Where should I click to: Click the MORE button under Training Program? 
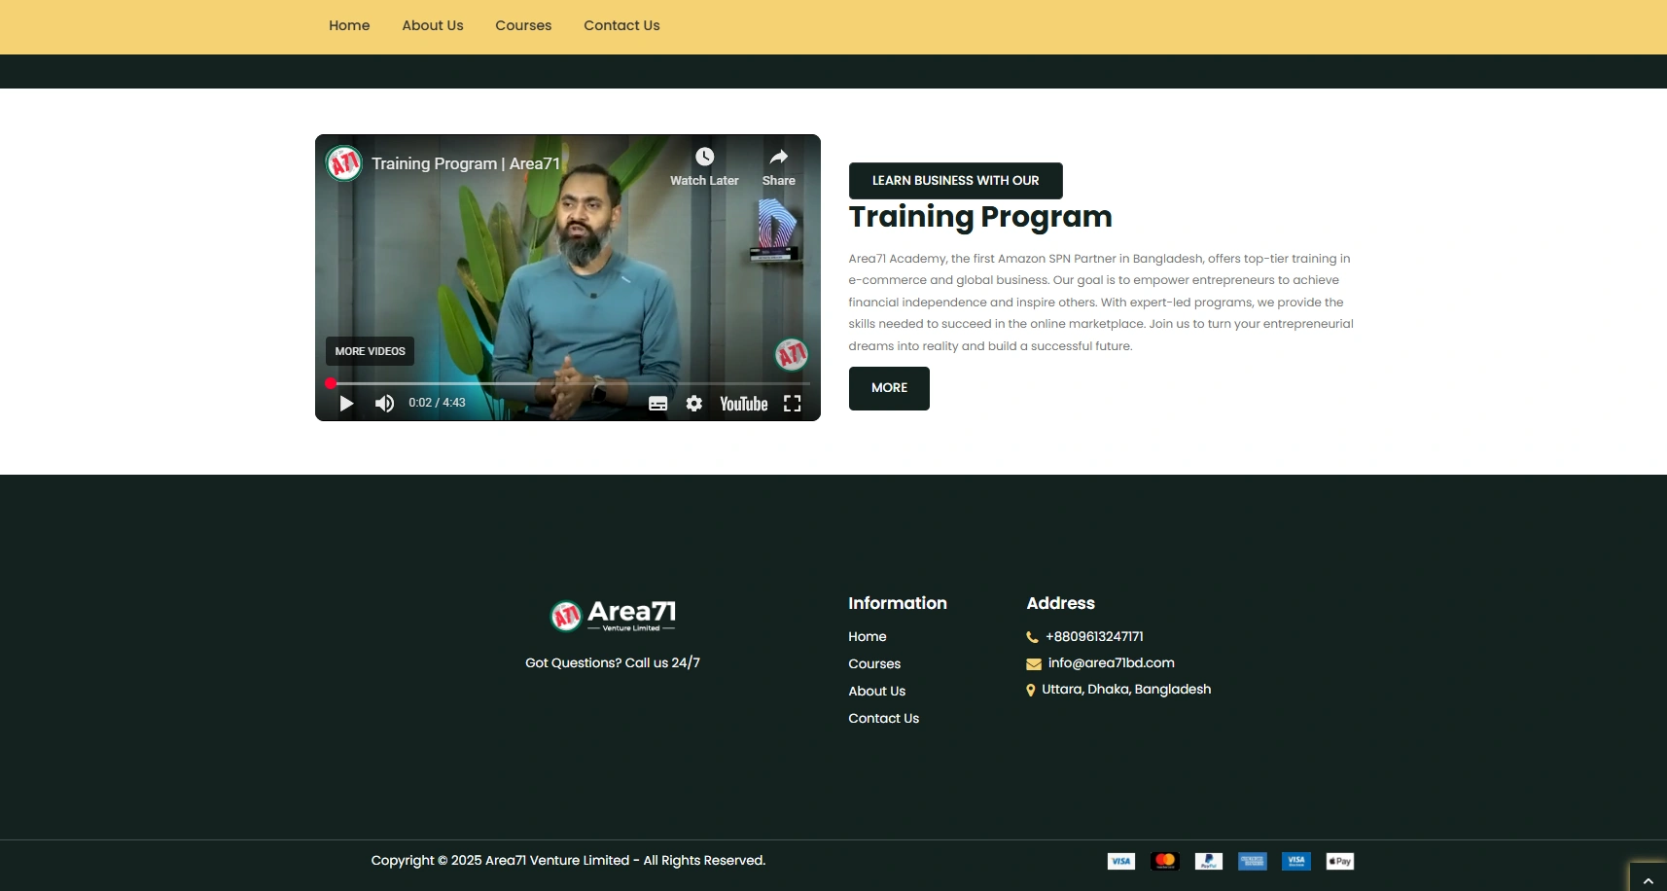tap(889, 388)
